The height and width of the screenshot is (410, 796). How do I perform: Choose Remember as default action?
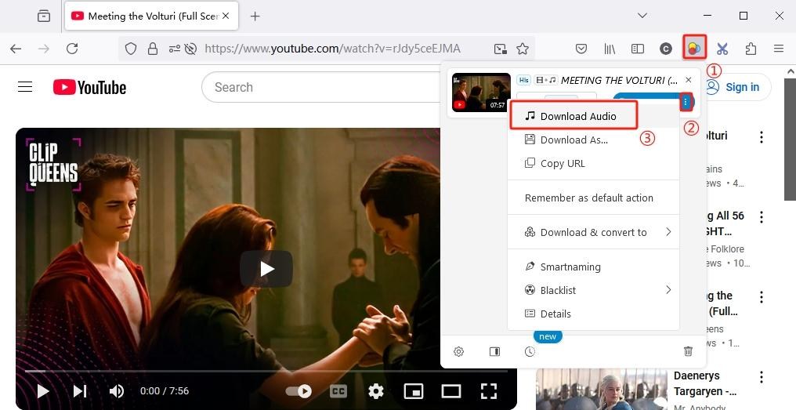[593, 198]
